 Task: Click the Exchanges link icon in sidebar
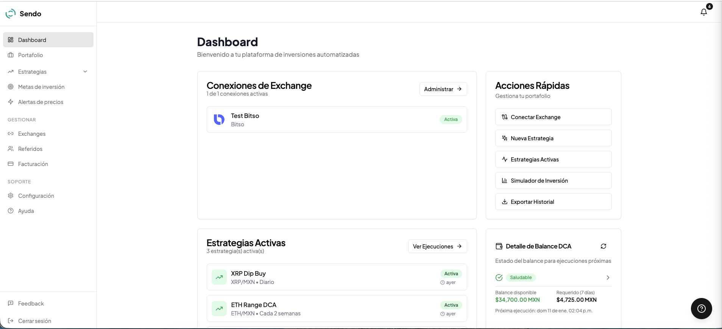pos(11,133)
